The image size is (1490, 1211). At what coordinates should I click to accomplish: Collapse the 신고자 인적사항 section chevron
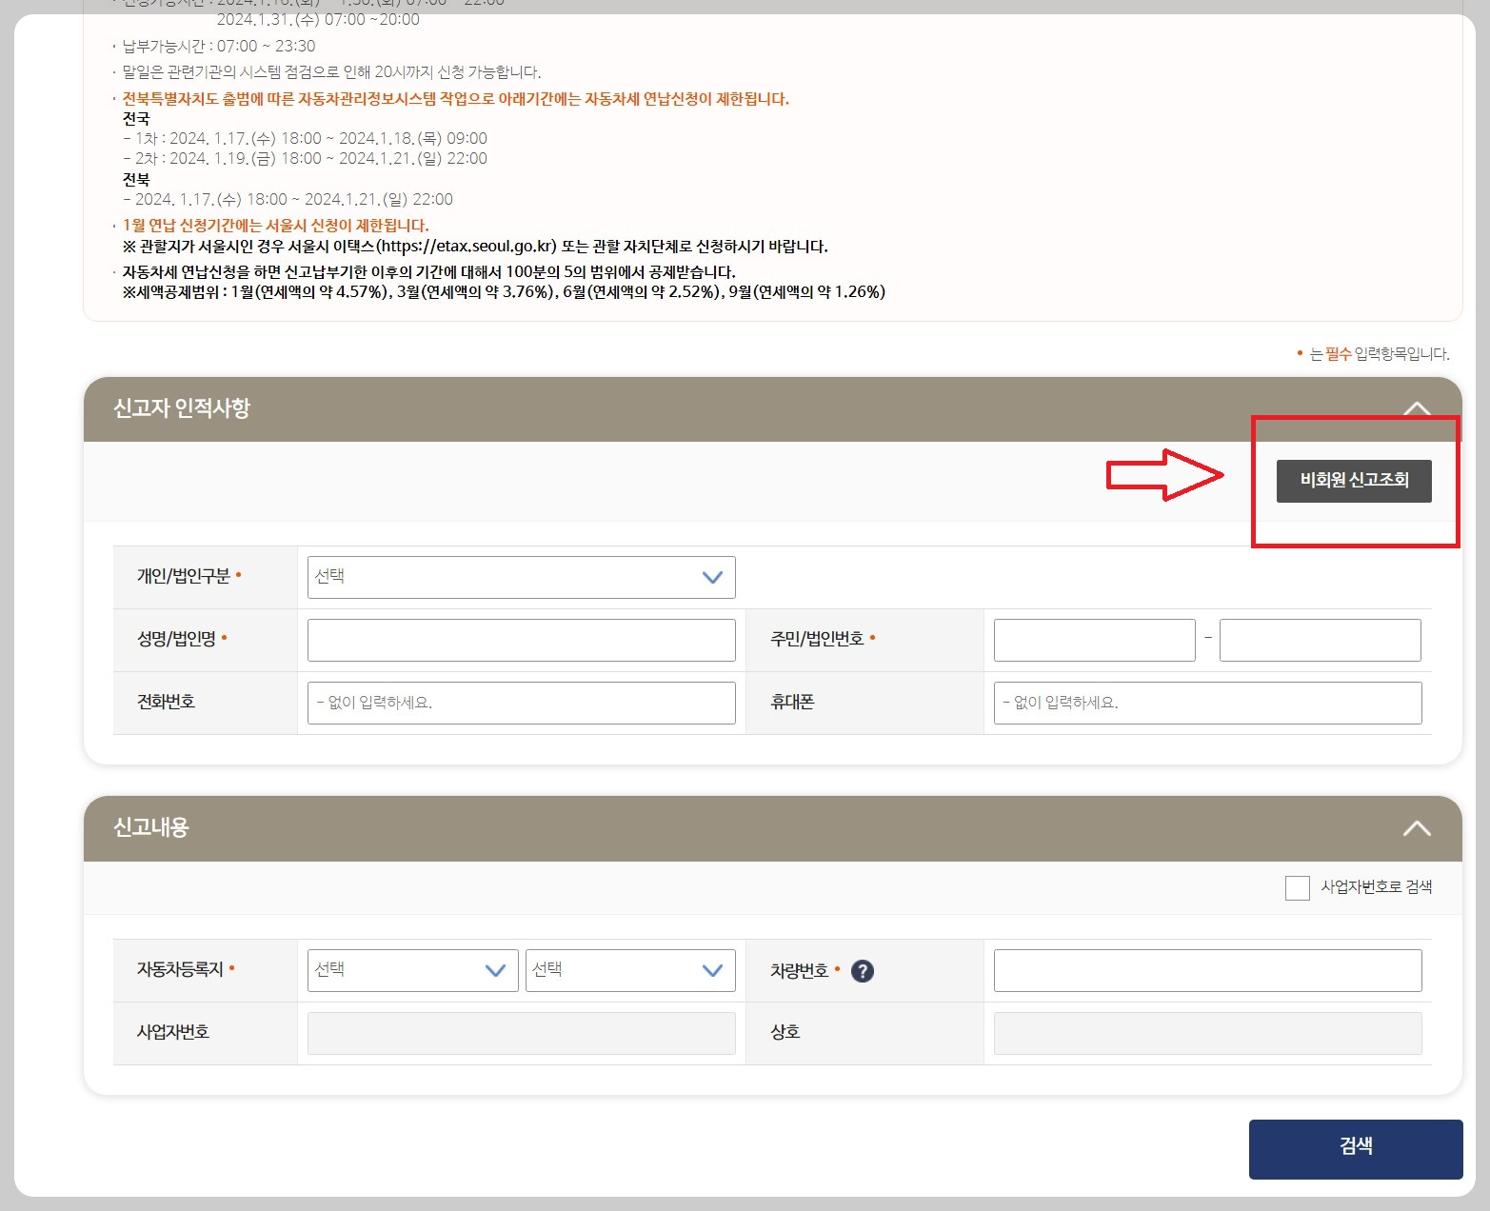[x=1418, y=407]
